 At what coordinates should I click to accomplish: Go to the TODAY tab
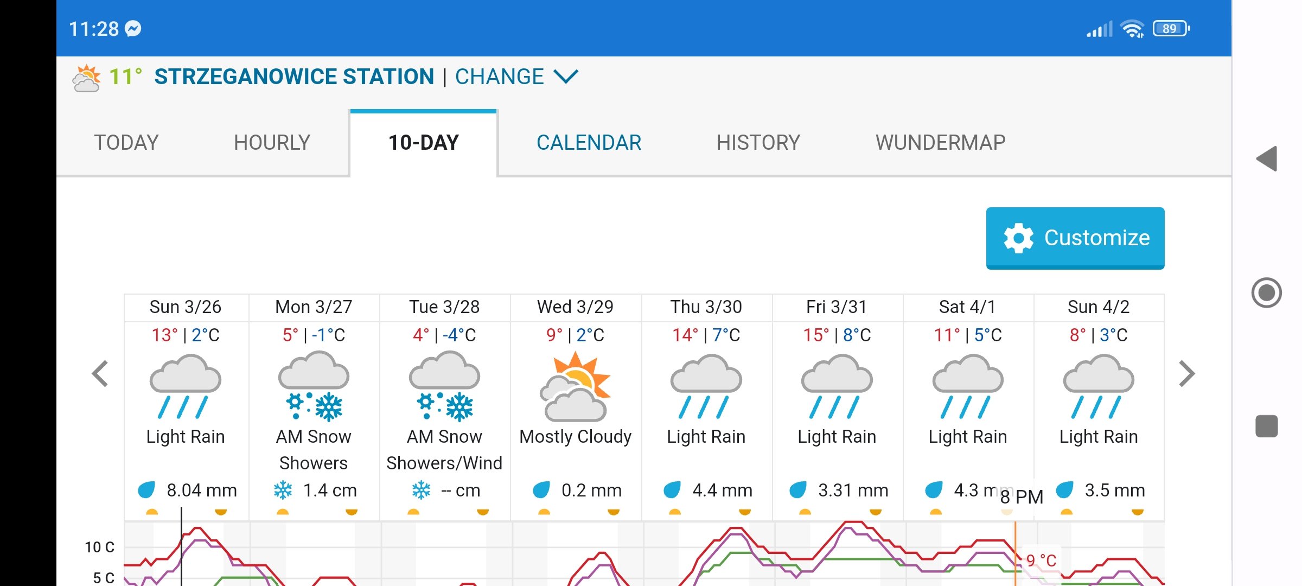point(126,143)
